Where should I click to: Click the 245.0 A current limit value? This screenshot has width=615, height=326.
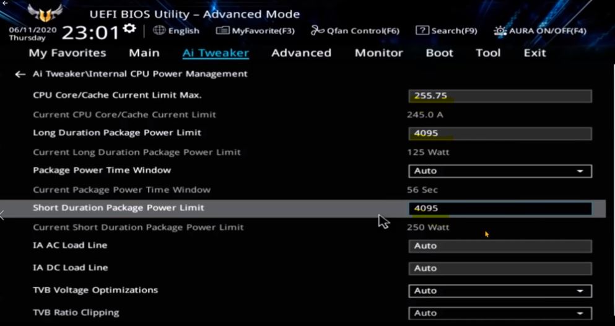pyautogui.click(x=425, y=115)
